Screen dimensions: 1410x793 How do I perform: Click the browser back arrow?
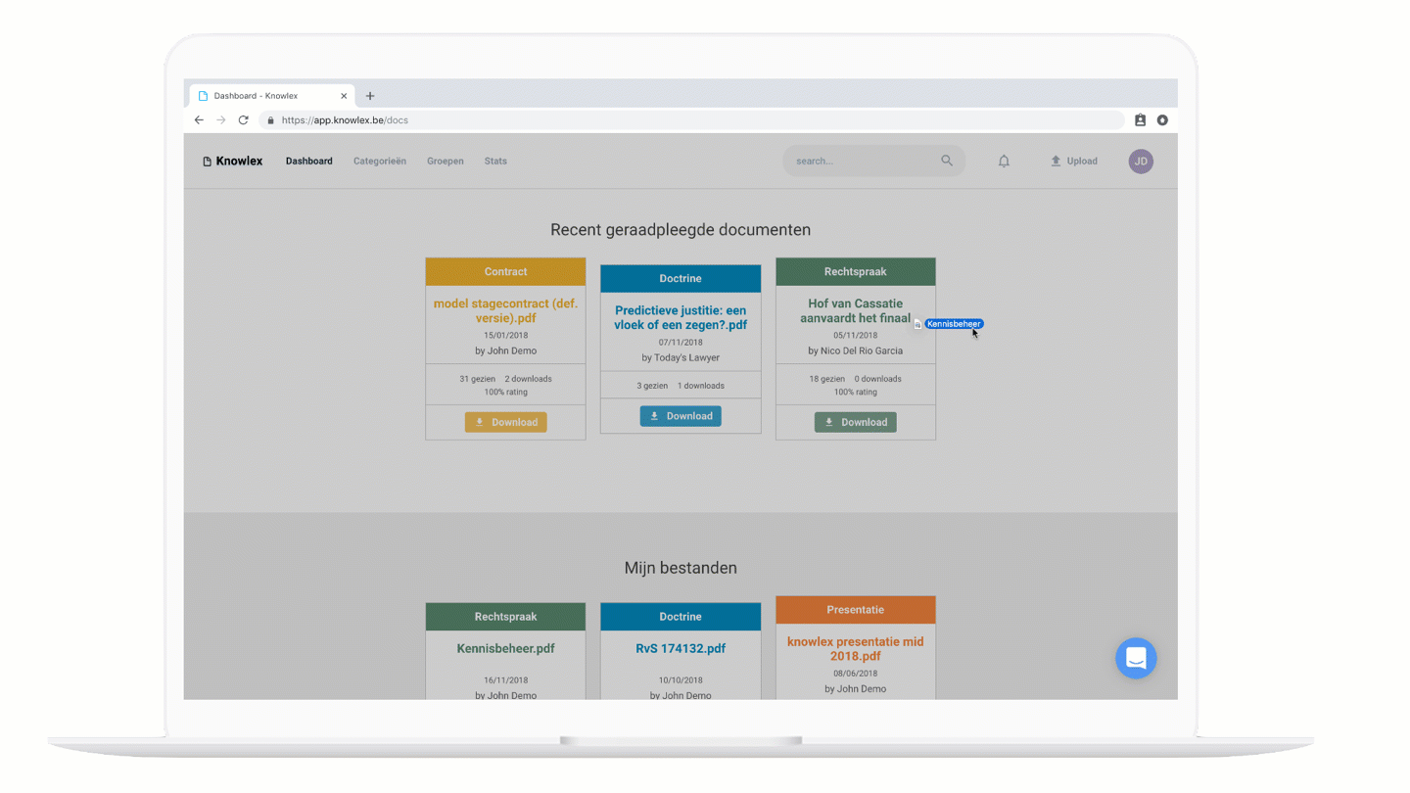point(199,120)
